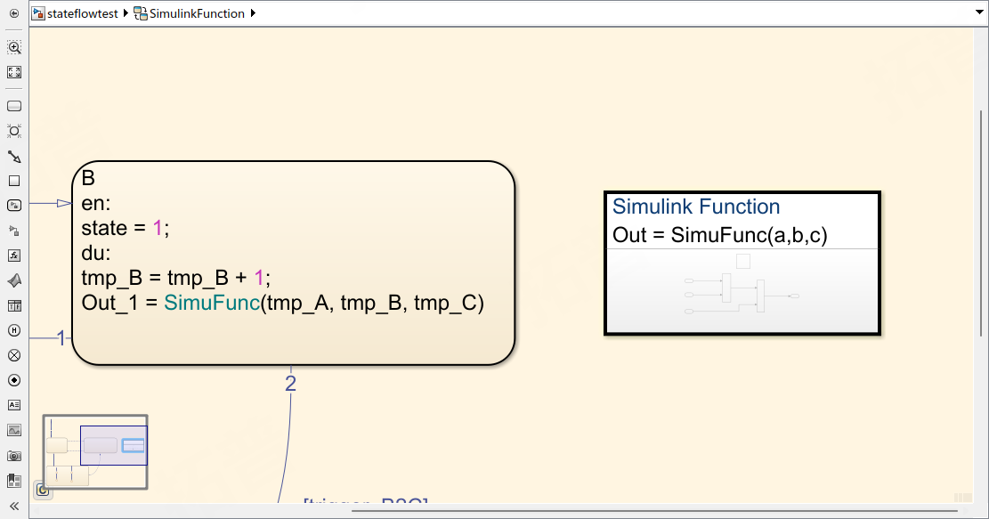Pick the Default Transition tool

(x=13, y=156)
